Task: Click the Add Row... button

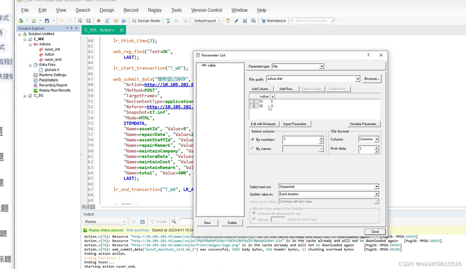Action: point(287,89)
